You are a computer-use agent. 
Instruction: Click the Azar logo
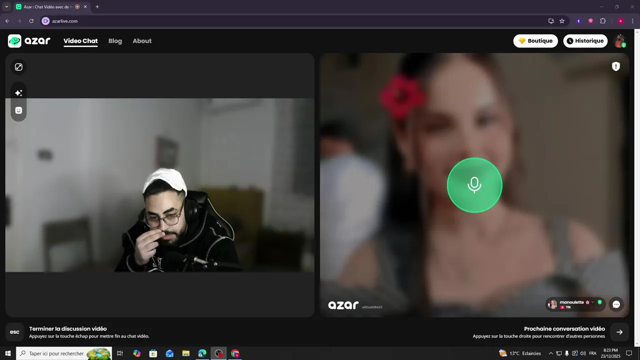coord(29,41)
